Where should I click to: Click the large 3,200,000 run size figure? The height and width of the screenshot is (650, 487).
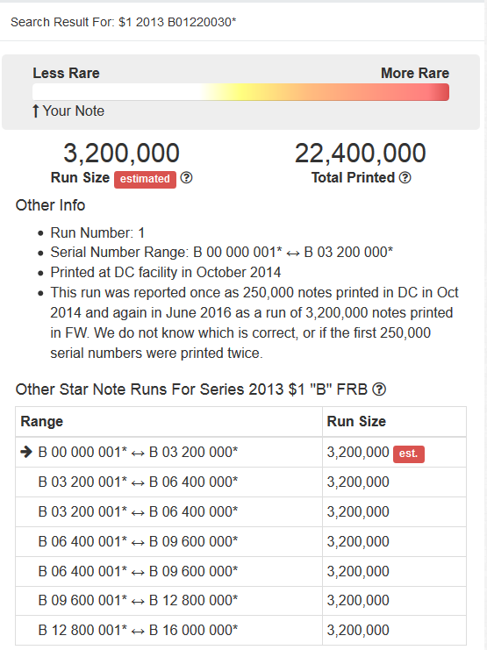coord(121,153)
